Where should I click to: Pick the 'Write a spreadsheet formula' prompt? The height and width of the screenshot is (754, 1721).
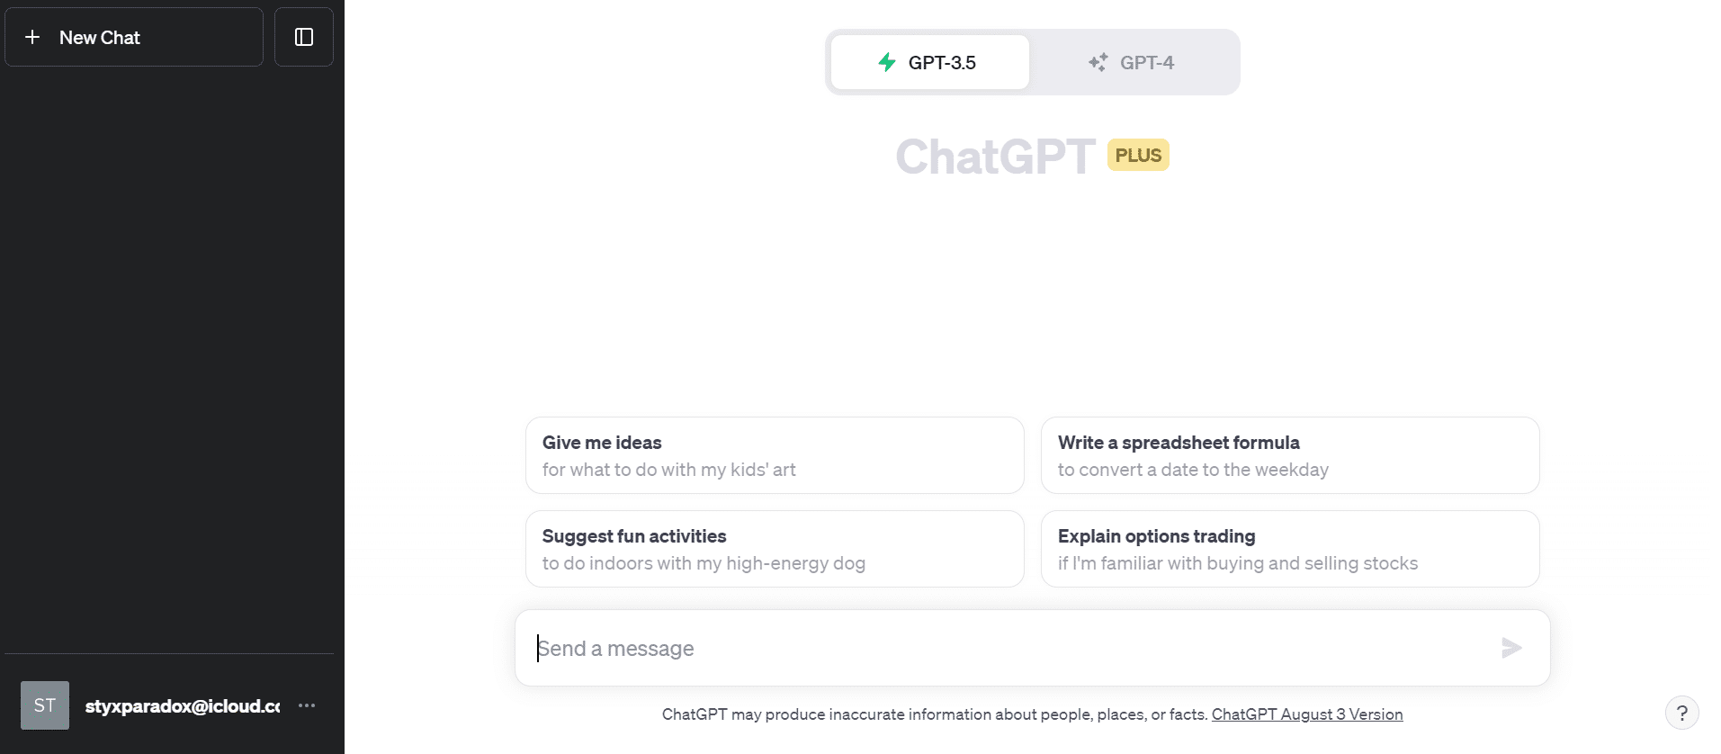1289,455
